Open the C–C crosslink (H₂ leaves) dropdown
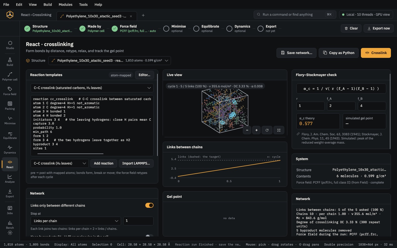 coord(60,163)
